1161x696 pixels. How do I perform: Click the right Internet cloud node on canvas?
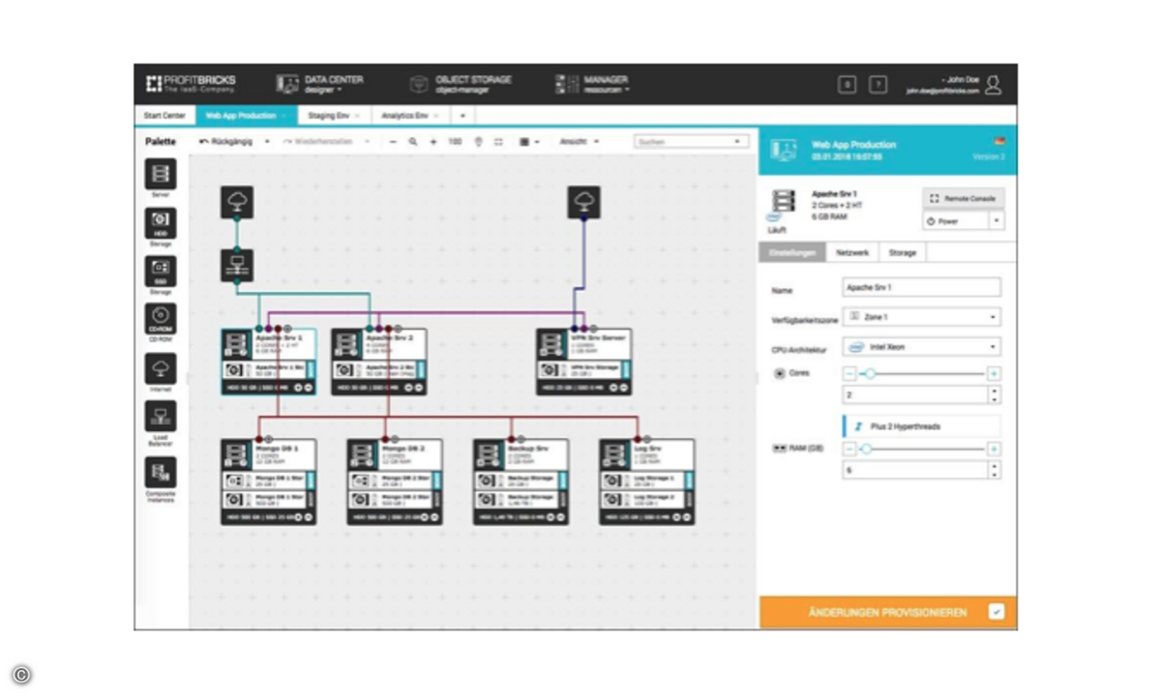[x=583, y=202]
